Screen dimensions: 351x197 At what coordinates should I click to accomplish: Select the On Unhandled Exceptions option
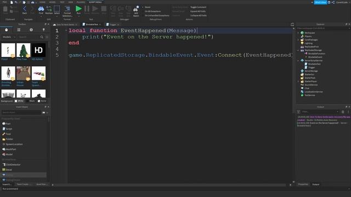point(156,15)
